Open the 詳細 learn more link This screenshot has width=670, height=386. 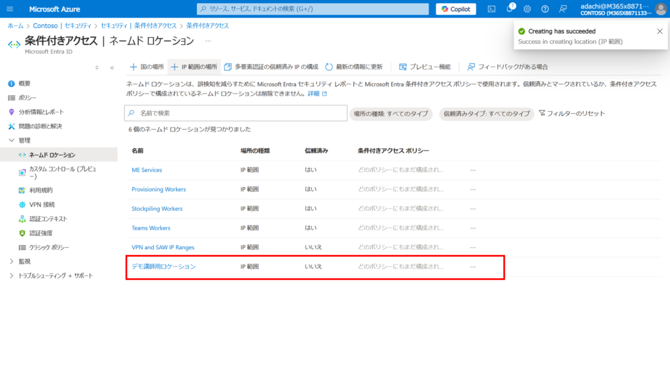coord(317,94)
